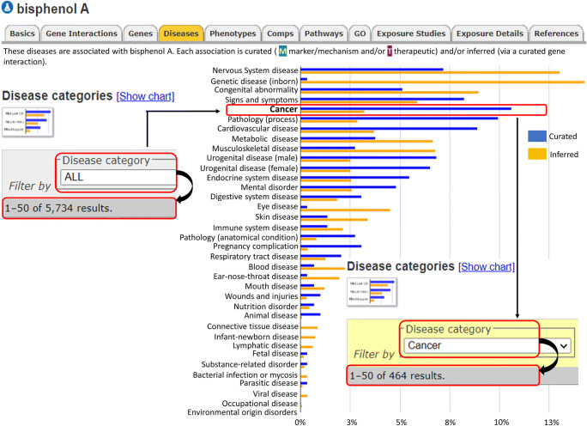
Task: Select the Musculoskeletal disease label
Action: coord(255,149)
